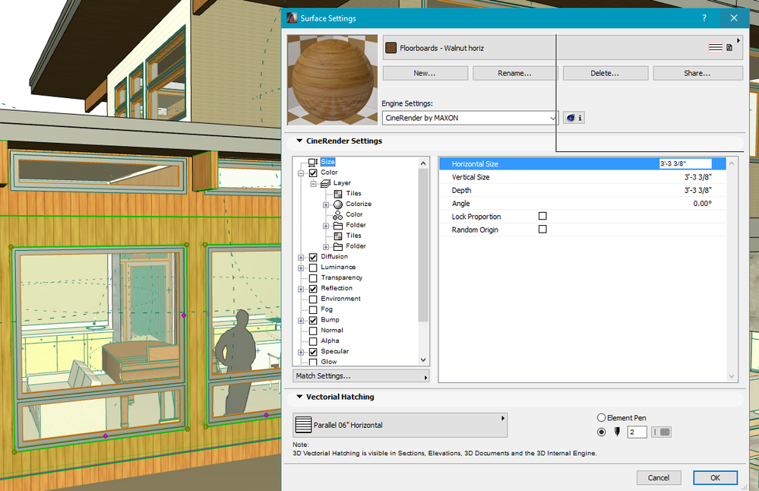Expand the Colorize tree node
759x491 pixels.
[x=326, y=204]
